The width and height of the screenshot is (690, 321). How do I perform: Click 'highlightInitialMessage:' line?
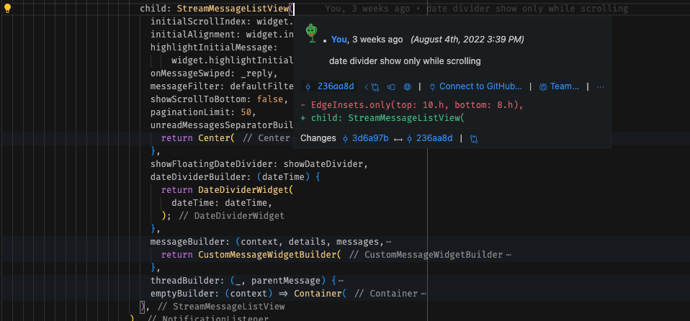tap(214, 48)
